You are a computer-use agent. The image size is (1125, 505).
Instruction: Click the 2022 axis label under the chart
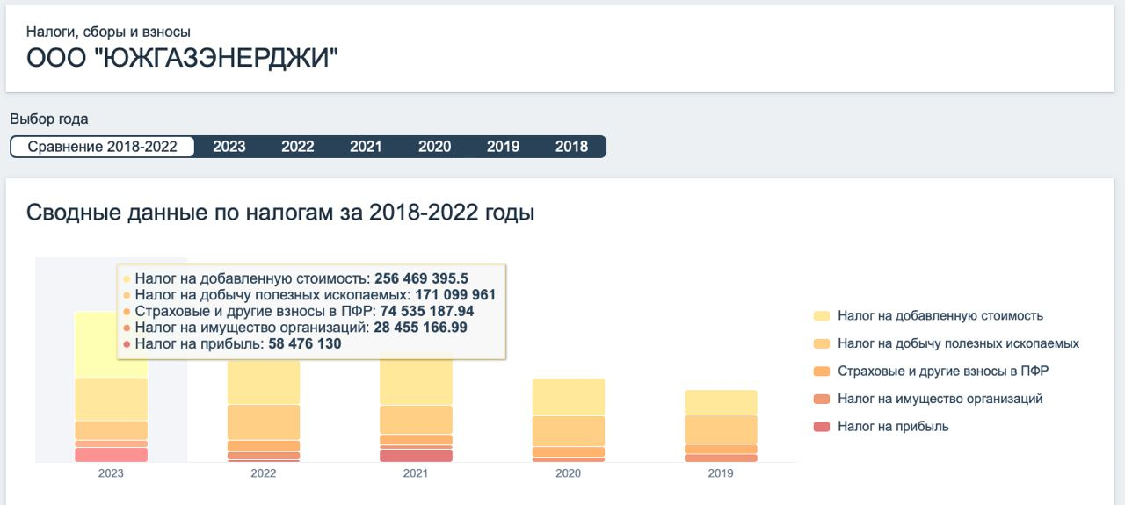[x=264, y=473]
